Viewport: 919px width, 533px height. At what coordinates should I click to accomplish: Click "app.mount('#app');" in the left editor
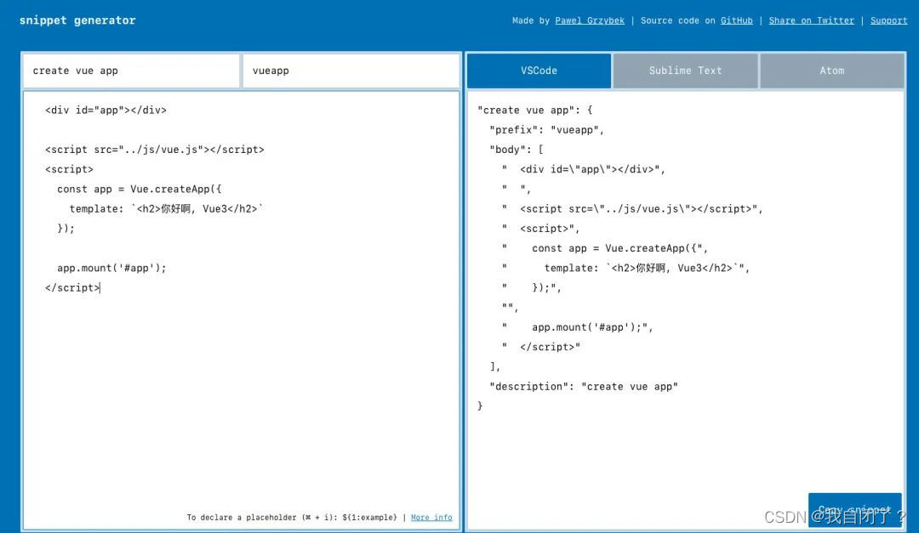[111, 268]
